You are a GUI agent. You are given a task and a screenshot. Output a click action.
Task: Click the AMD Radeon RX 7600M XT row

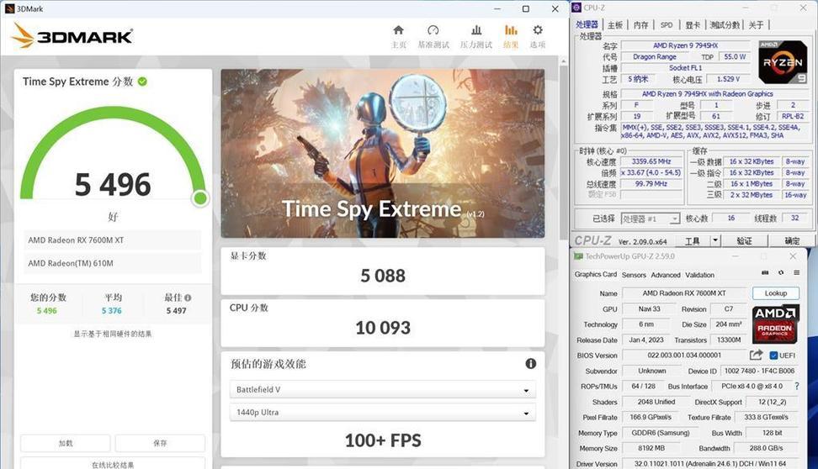(112, 240)
